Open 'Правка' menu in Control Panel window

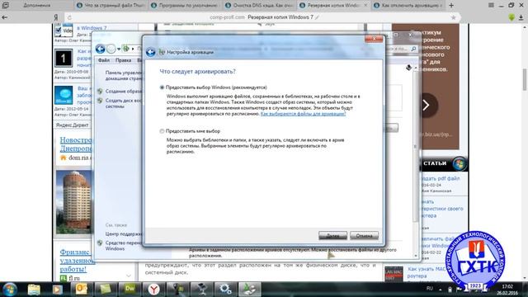coord(123,60)
